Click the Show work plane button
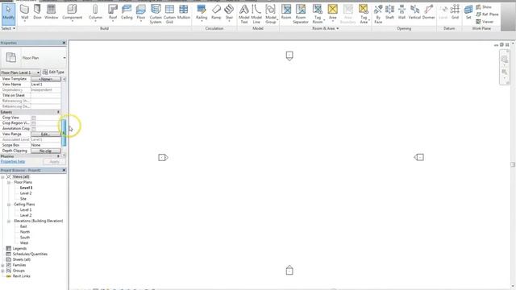The image size is (516, 290). click(484, 7)
